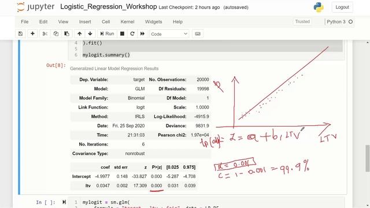Click the page vertical scrollbar thumb

tap(368, 158)
